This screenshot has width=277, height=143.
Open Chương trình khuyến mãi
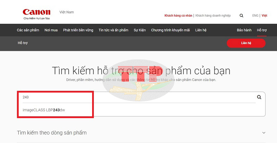pos(170,30)
